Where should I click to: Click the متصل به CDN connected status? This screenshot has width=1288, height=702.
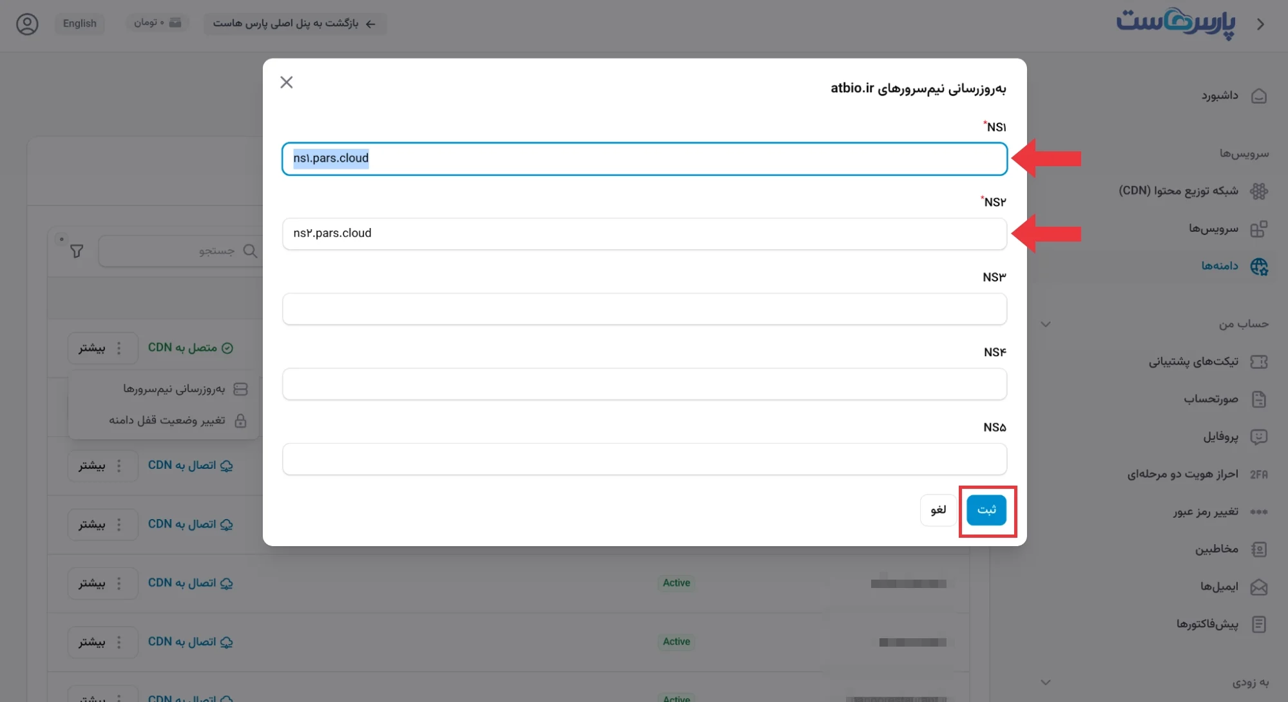click(191, 348)
